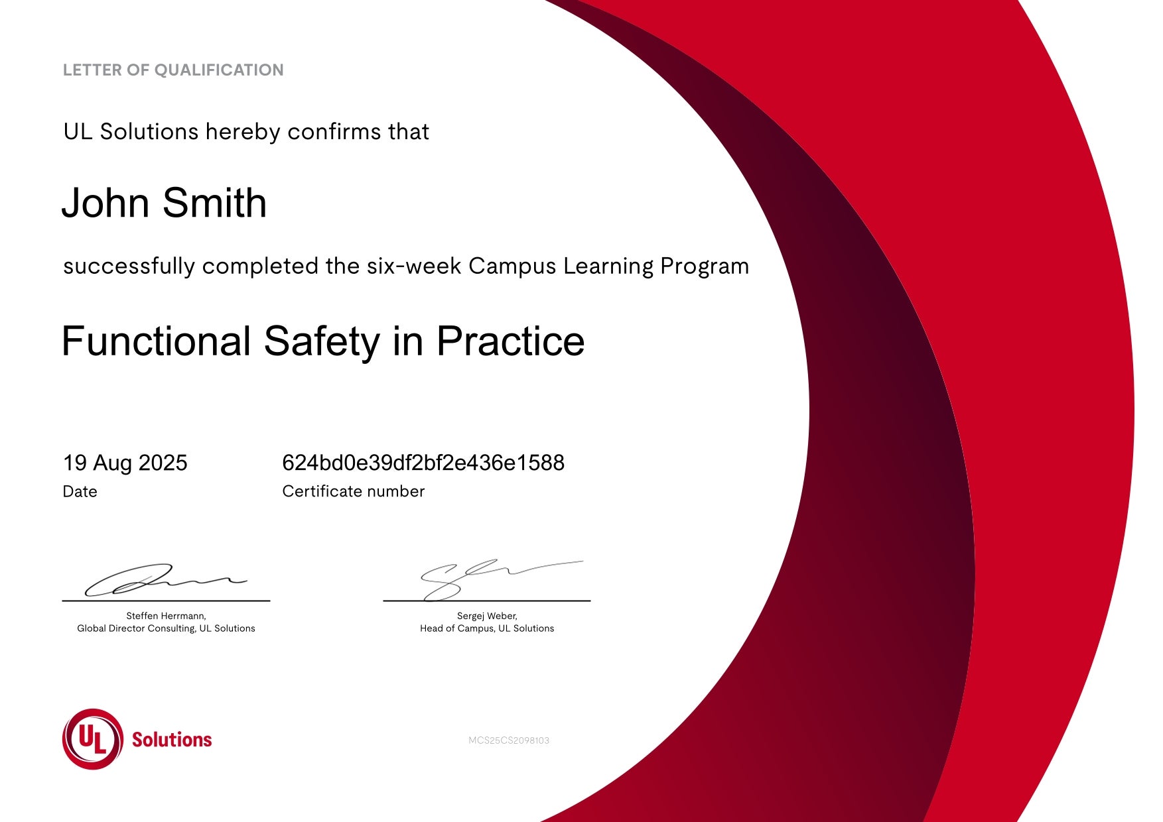The image size is (1163, 822).
Task: Click Steffen Herrmann's signature
Action: 165,580
